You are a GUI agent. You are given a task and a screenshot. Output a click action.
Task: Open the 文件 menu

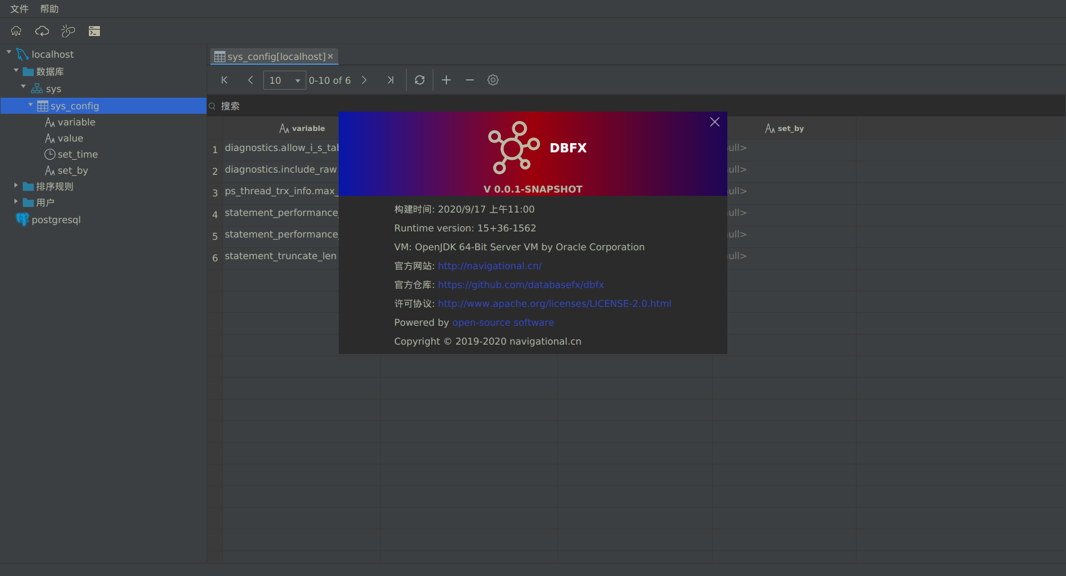point(19,9)
